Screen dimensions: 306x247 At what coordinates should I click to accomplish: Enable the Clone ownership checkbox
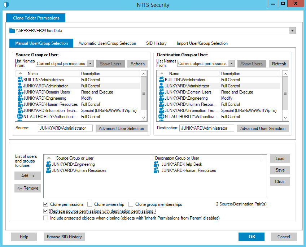tap(89, 204)
